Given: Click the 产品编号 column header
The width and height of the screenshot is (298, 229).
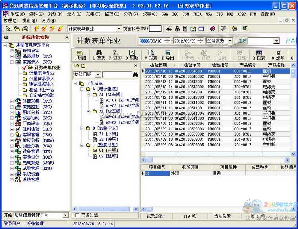Looking at the screenshot, I should [x=248, y=65].
